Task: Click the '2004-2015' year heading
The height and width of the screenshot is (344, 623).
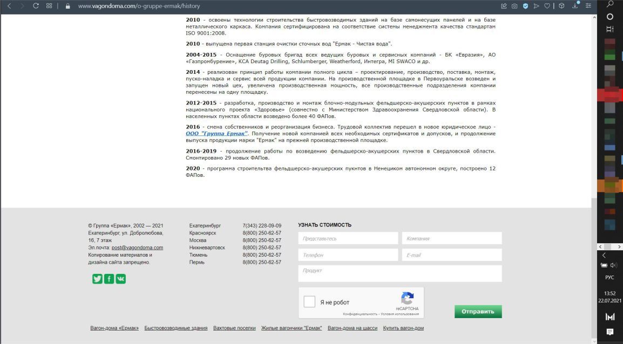Action: coord(201,55)
